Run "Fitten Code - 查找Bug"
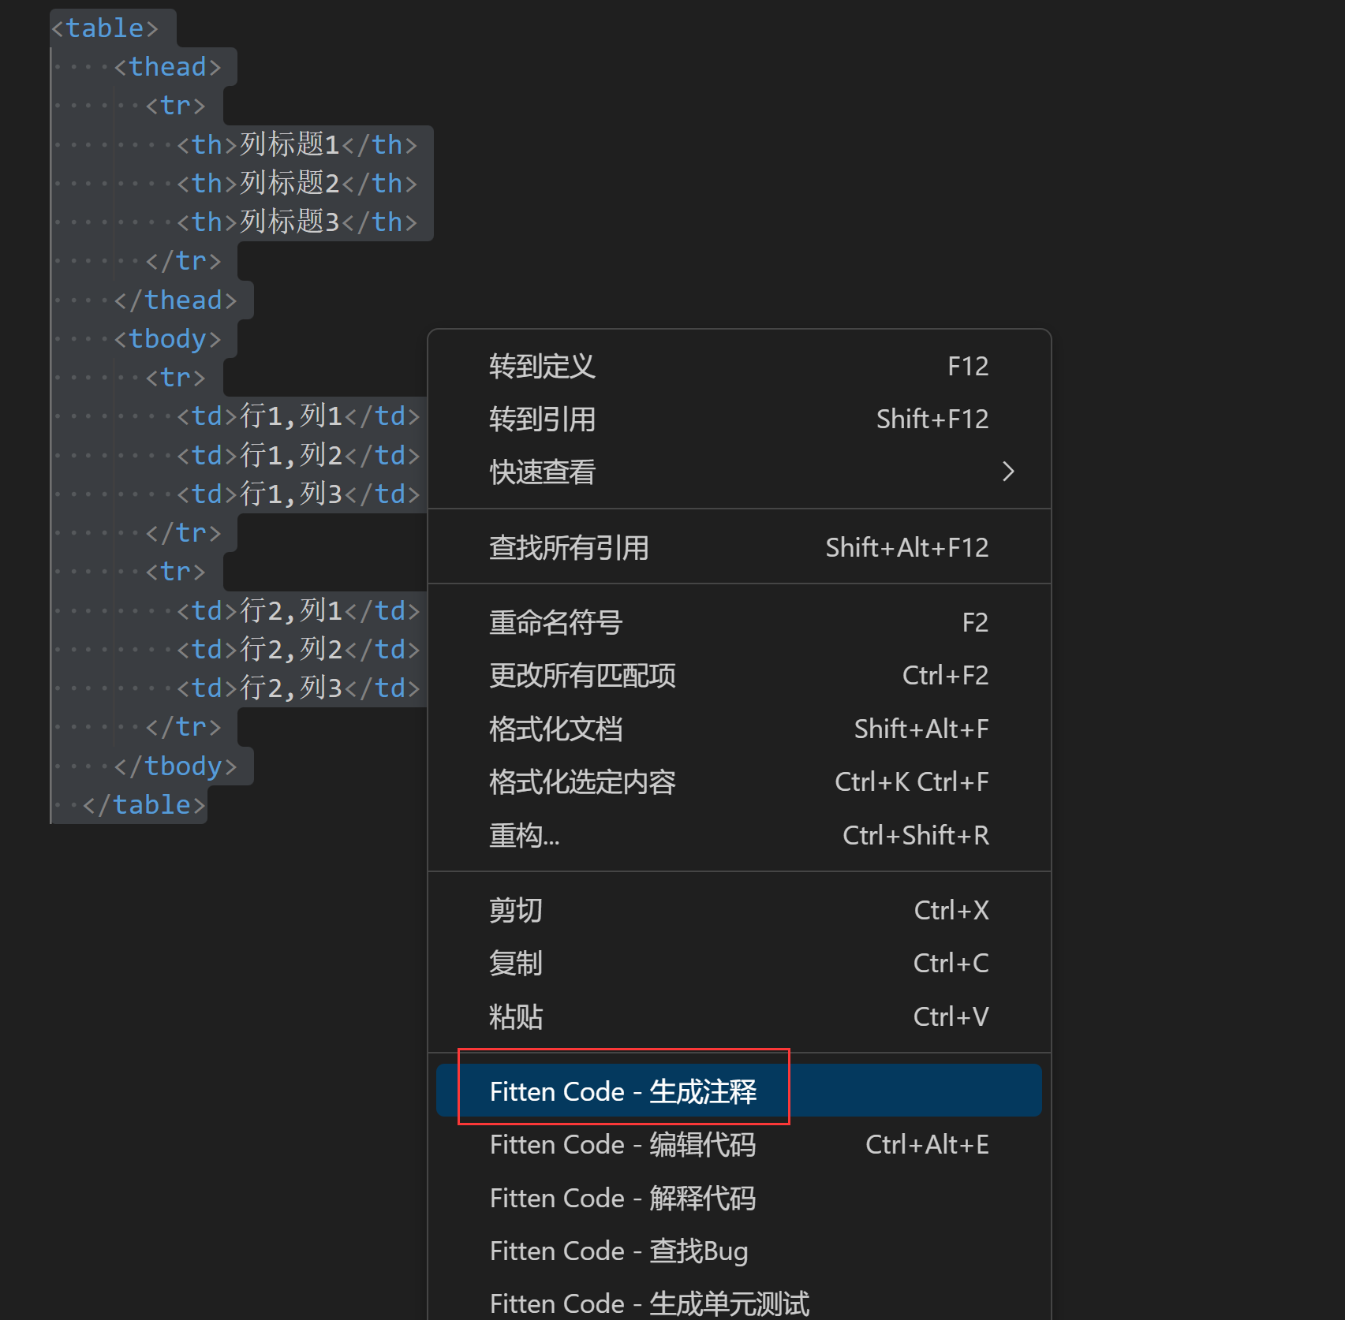 point(618,1251)
